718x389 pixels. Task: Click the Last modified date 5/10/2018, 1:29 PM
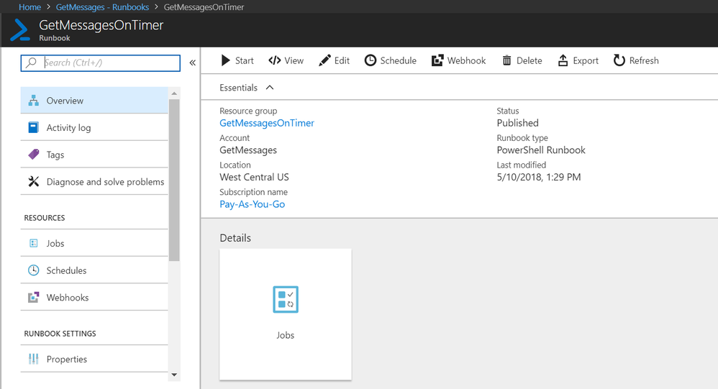tap(538, 177)
